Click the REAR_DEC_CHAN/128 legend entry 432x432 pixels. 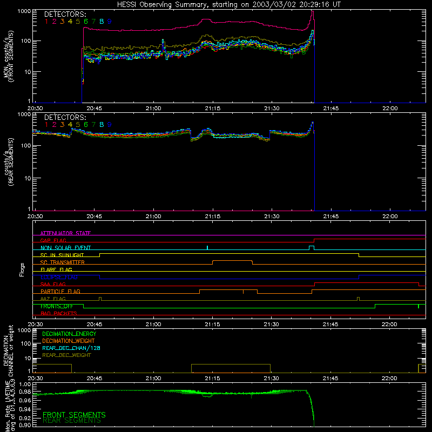click(71, 348)
